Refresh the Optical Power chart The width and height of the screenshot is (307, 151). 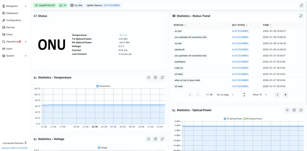(301, 110)
